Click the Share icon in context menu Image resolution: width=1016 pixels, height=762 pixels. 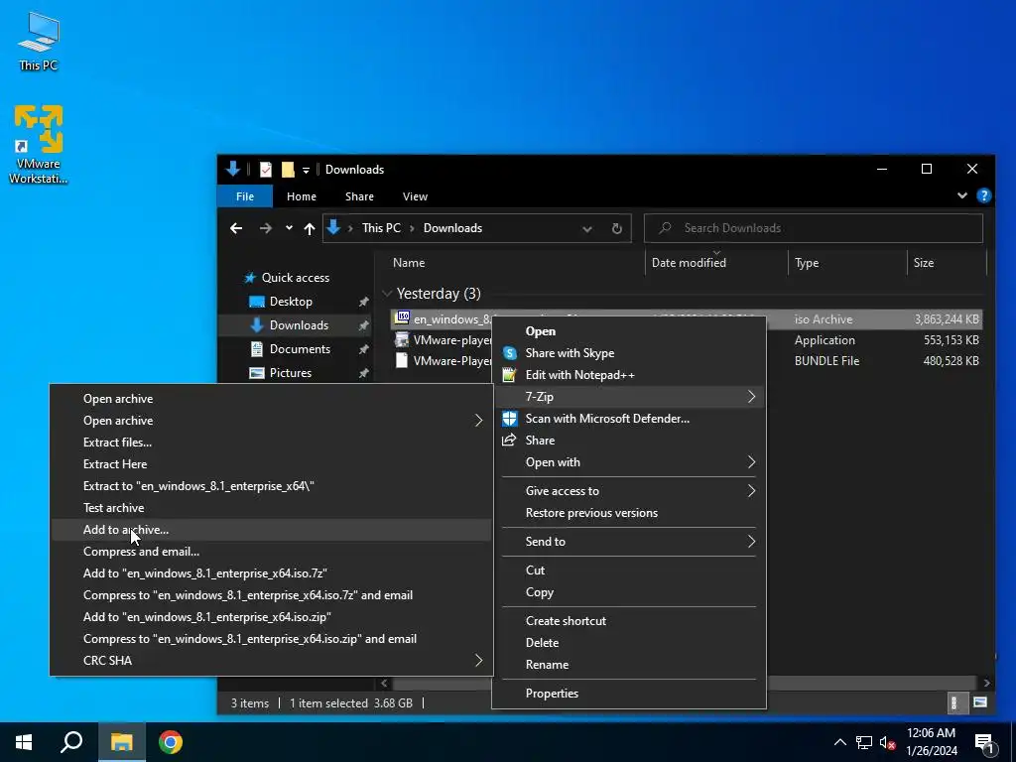(510, 441)
